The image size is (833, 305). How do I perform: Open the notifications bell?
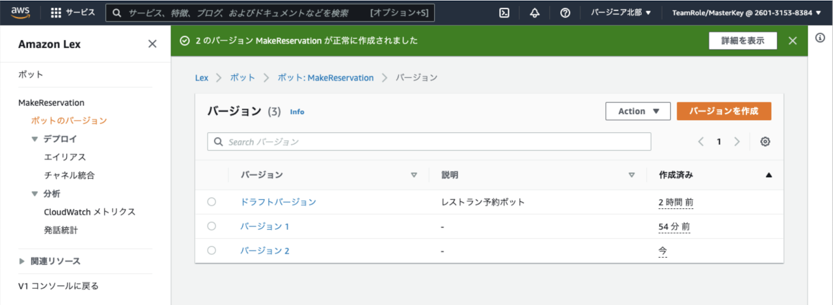(x=535, y=12)
